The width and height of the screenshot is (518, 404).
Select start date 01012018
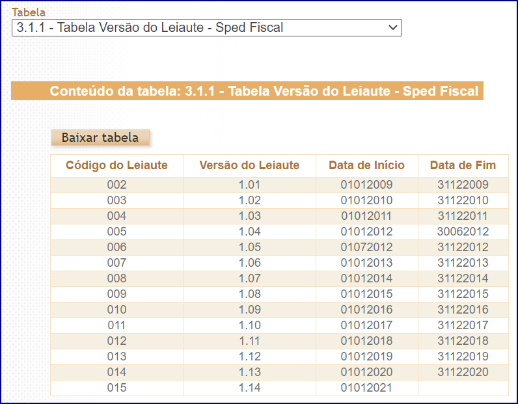[366, 341]
